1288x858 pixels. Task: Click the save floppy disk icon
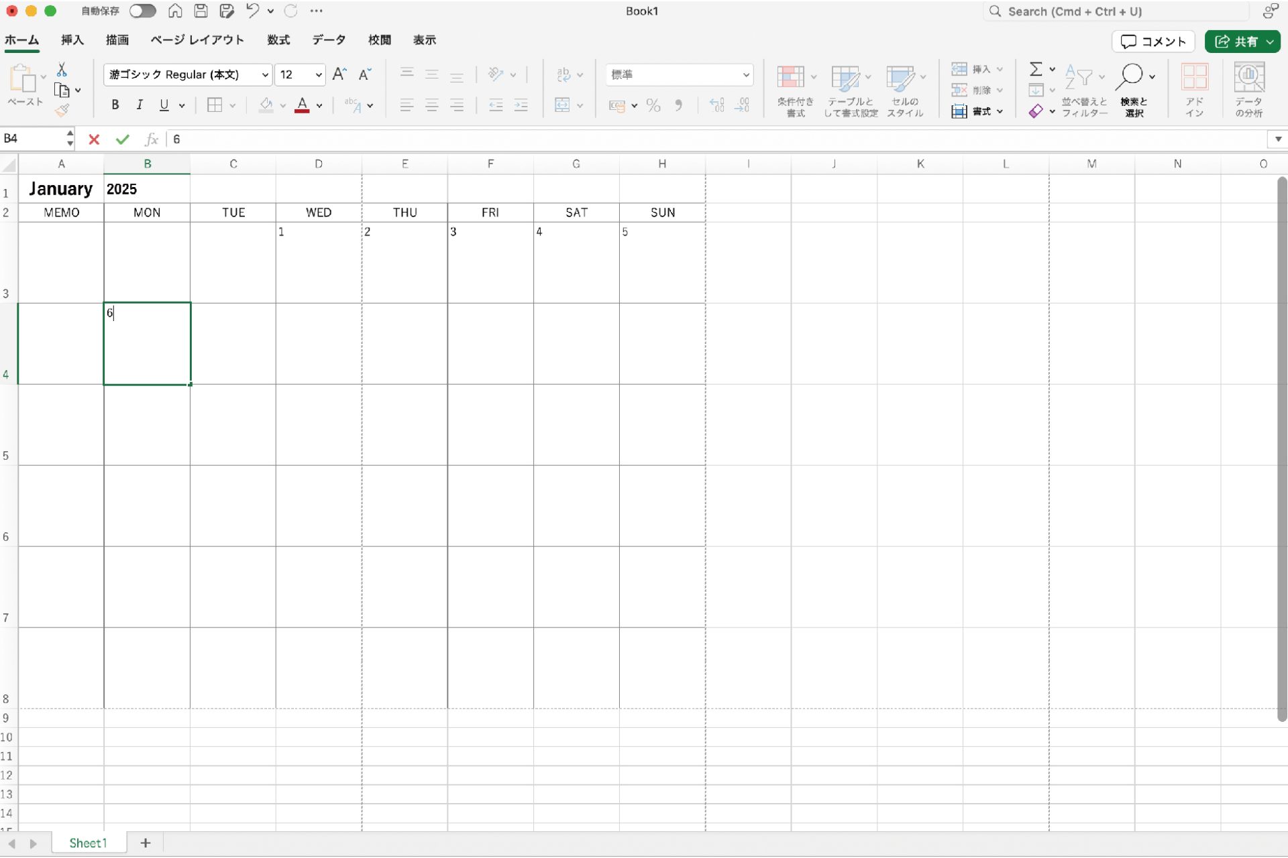[201, 11]
